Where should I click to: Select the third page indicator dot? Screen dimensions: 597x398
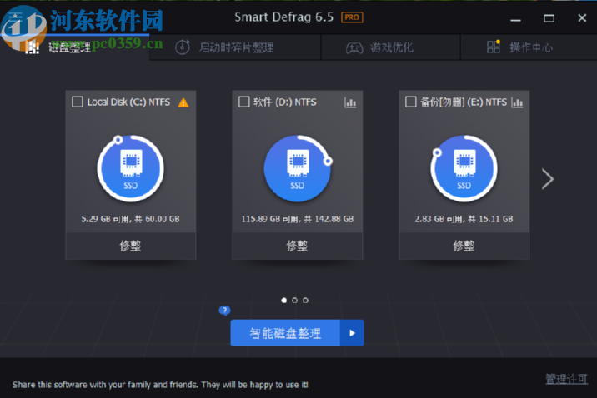click(x=305, y=301)
